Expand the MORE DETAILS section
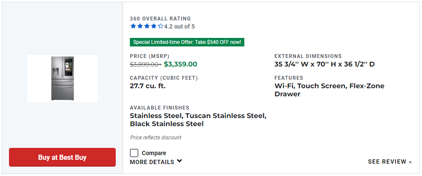 pyautogui.click(x=152, y=162)
